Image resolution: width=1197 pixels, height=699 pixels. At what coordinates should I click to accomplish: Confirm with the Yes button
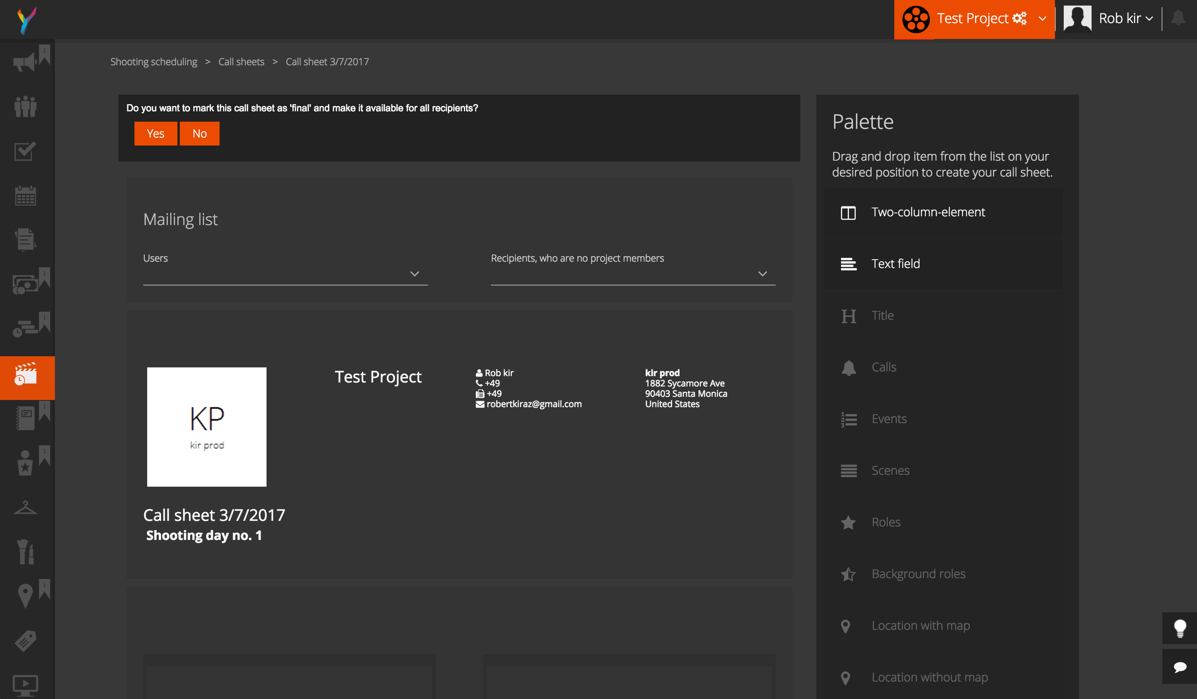155,134
